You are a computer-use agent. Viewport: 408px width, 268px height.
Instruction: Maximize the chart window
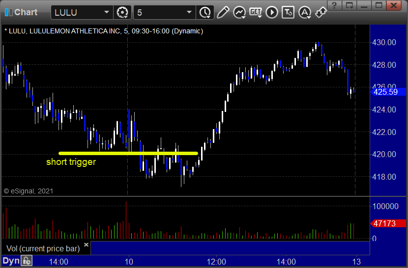point(379,5)
